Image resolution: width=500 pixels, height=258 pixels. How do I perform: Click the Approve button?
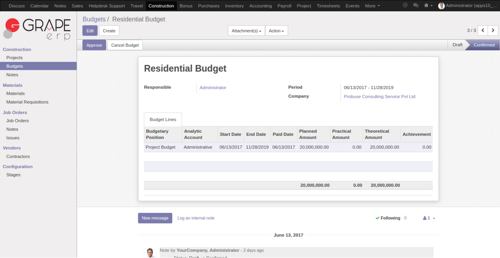[x=94, y=45]
